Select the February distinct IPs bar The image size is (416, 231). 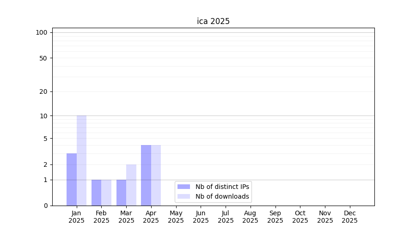click(x=96, y=193)
